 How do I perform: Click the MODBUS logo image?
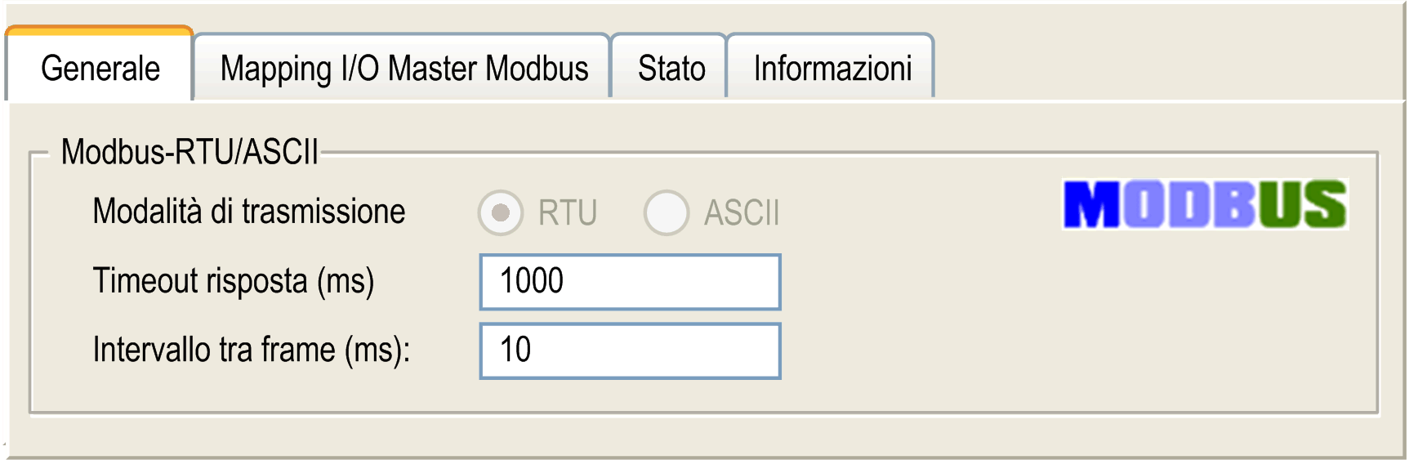(x=1205, y=204)
